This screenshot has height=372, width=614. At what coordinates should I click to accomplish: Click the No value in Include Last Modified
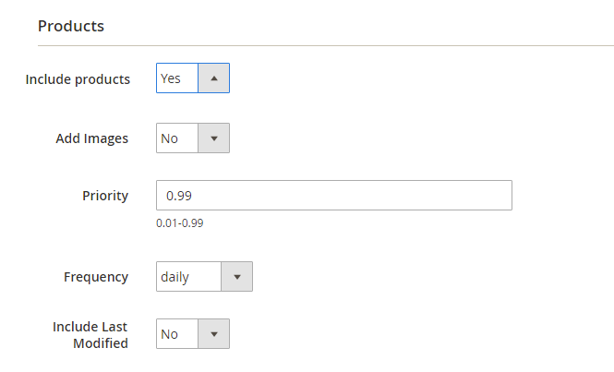coord(170,334)
